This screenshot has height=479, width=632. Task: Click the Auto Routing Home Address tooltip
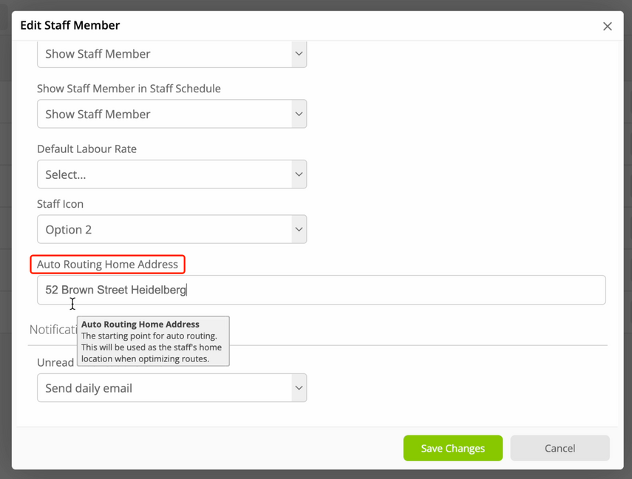pos(153,341)
